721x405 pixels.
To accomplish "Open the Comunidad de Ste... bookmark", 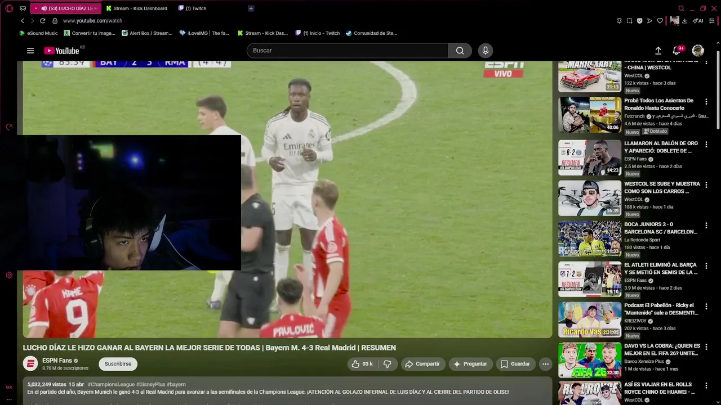I will 372,33.
